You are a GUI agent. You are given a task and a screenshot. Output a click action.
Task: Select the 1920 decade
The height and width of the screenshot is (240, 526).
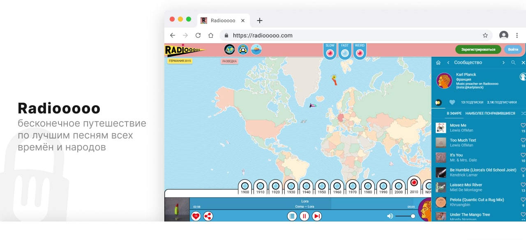(276, 187)
